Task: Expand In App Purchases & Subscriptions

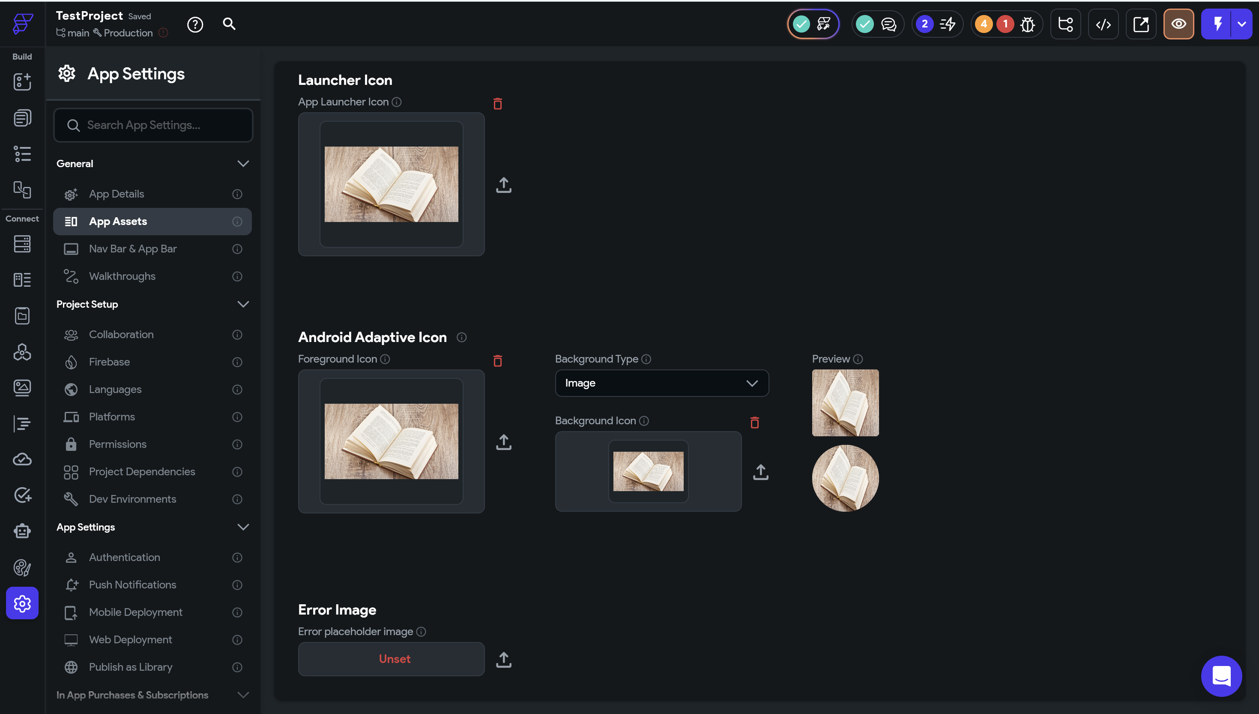Action: [243, 695]
